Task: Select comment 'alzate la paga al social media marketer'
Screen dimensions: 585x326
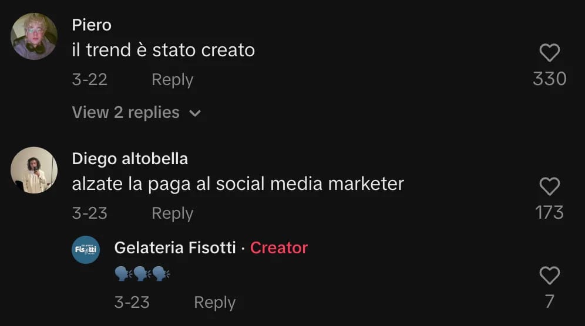Action: pyautogui.click(x=238, y=184)
